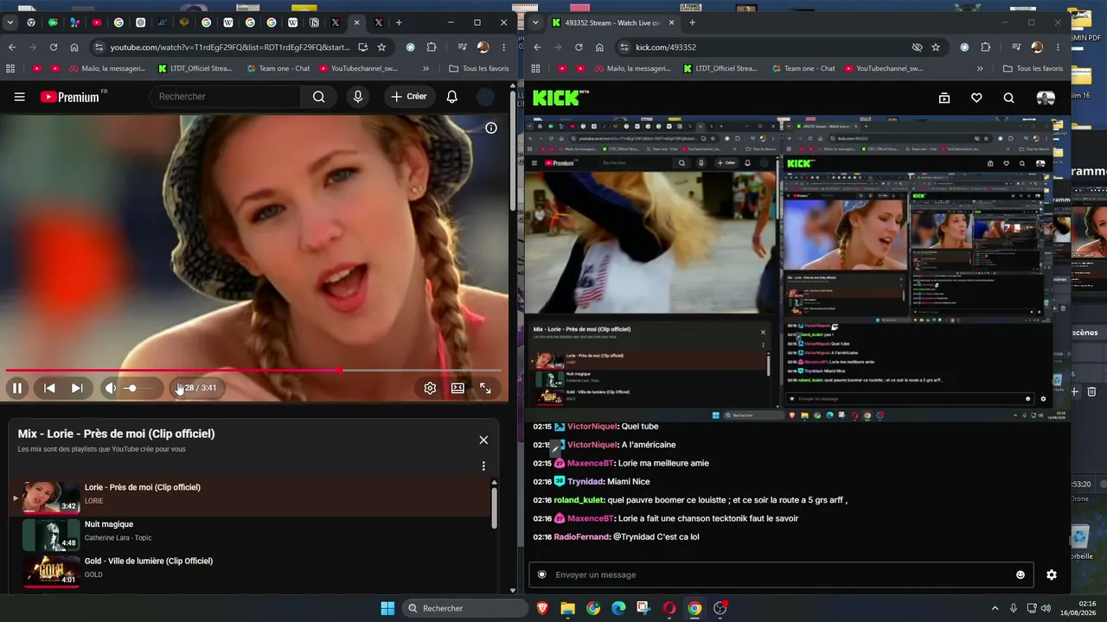1107x622 pixels.
Task: Click the YouTube Créer button
Action: (409, 97)
